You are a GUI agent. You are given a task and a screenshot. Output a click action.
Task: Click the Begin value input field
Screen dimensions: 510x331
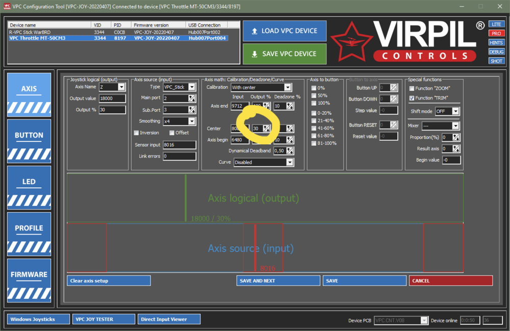(451, 160)
